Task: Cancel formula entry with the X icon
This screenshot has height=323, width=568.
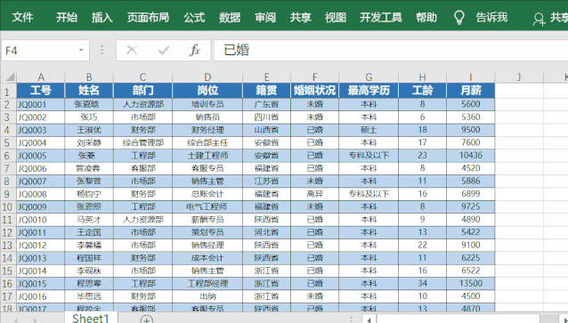Action: point(132,50)
